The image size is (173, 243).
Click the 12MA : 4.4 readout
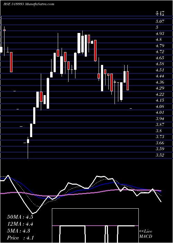(x=20, y=224)
